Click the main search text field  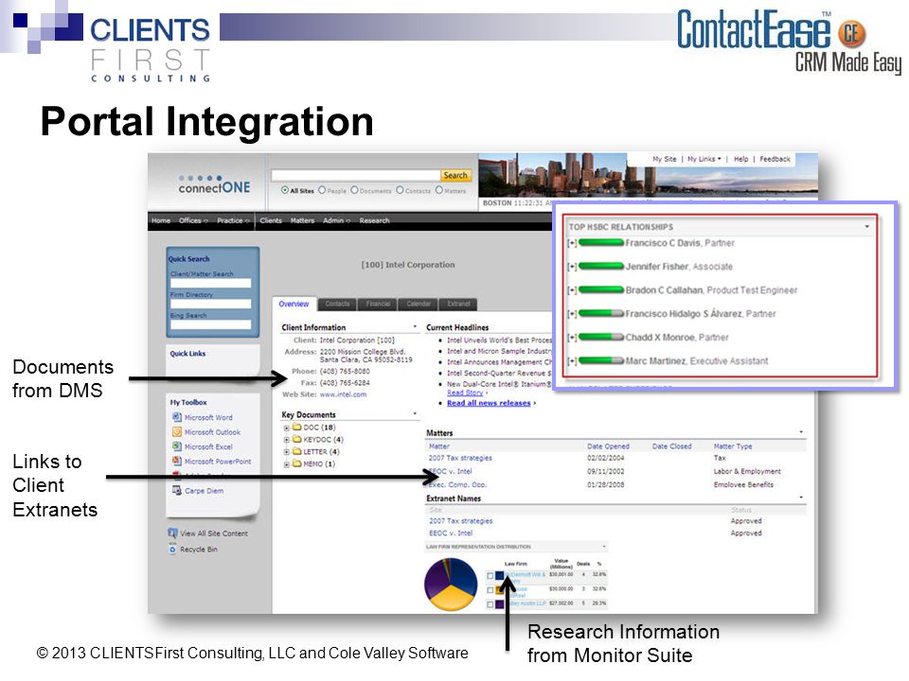(355, 176)
